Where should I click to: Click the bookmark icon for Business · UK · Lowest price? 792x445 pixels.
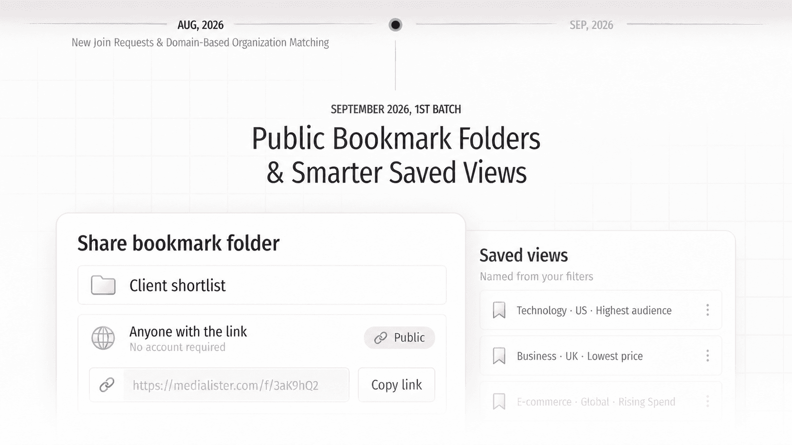click(499, 356)
